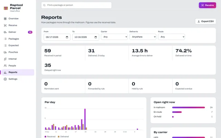The image size is (221, 138).
Task: Click the tallest purple bar in Per day chart
Action: [x=85, y=119]
